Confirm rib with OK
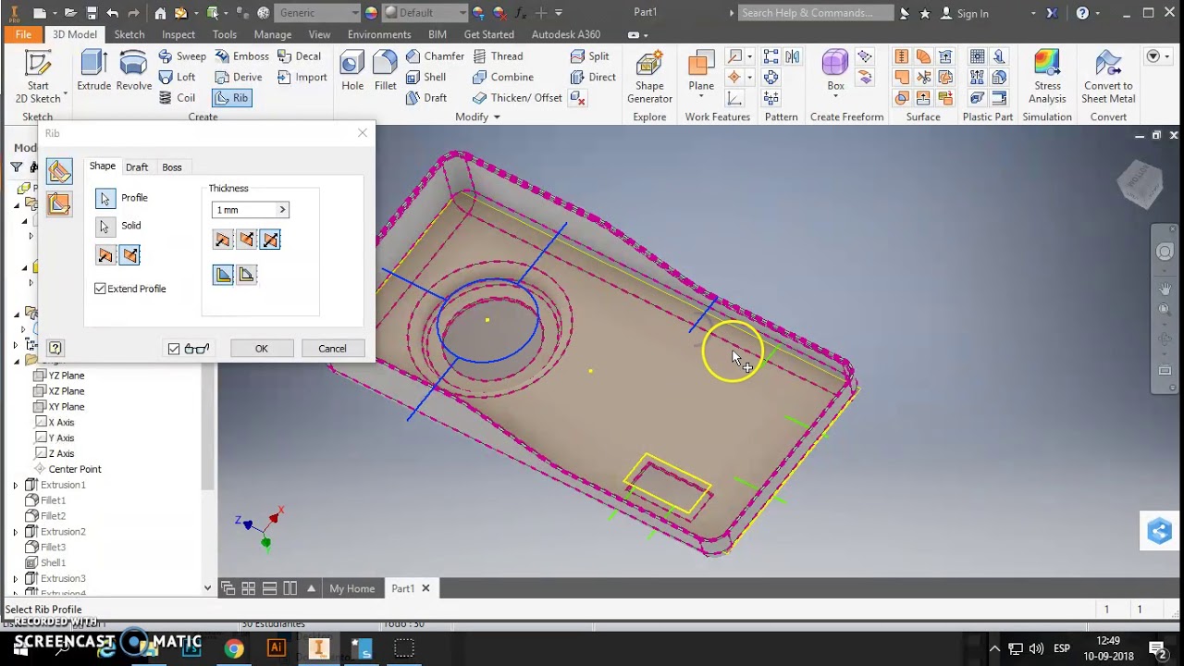 coord(262,349)
